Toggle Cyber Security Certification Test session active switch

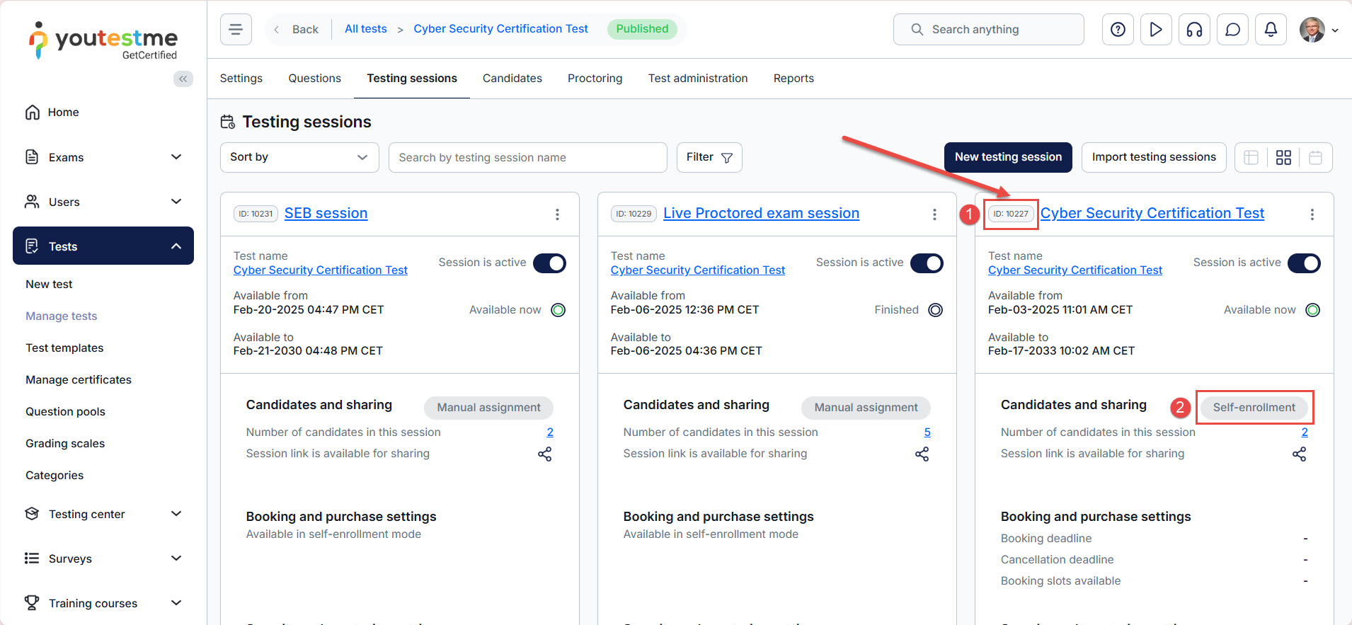coord(1304,263)
